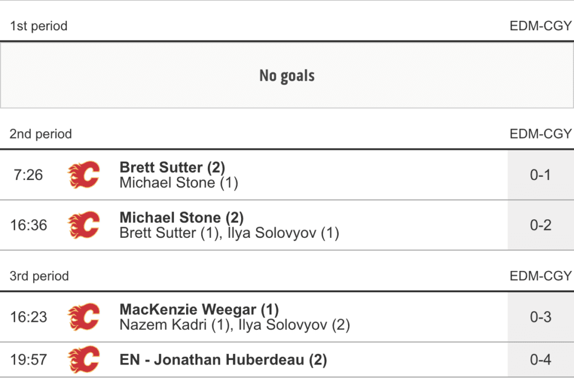
Task: Open MacKenzie Weegar (1) goal entry
Action: (x=199, y=309)
